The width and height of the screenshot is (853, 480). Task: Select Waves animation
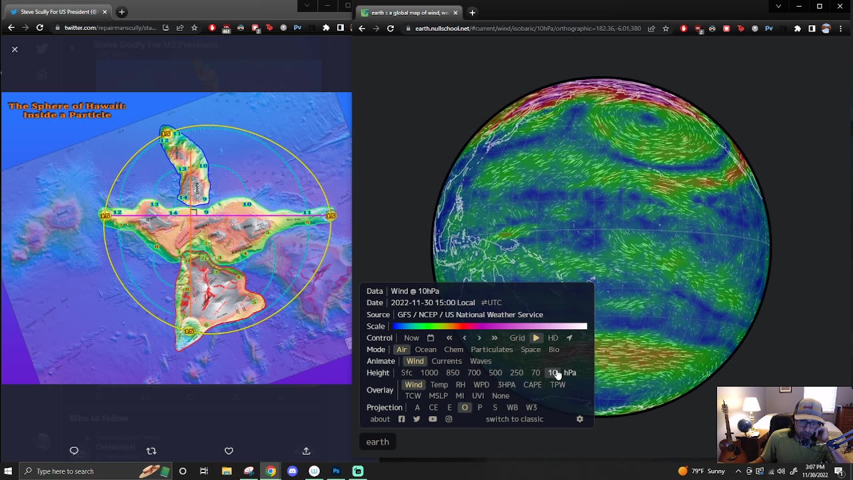coord(480,361)
